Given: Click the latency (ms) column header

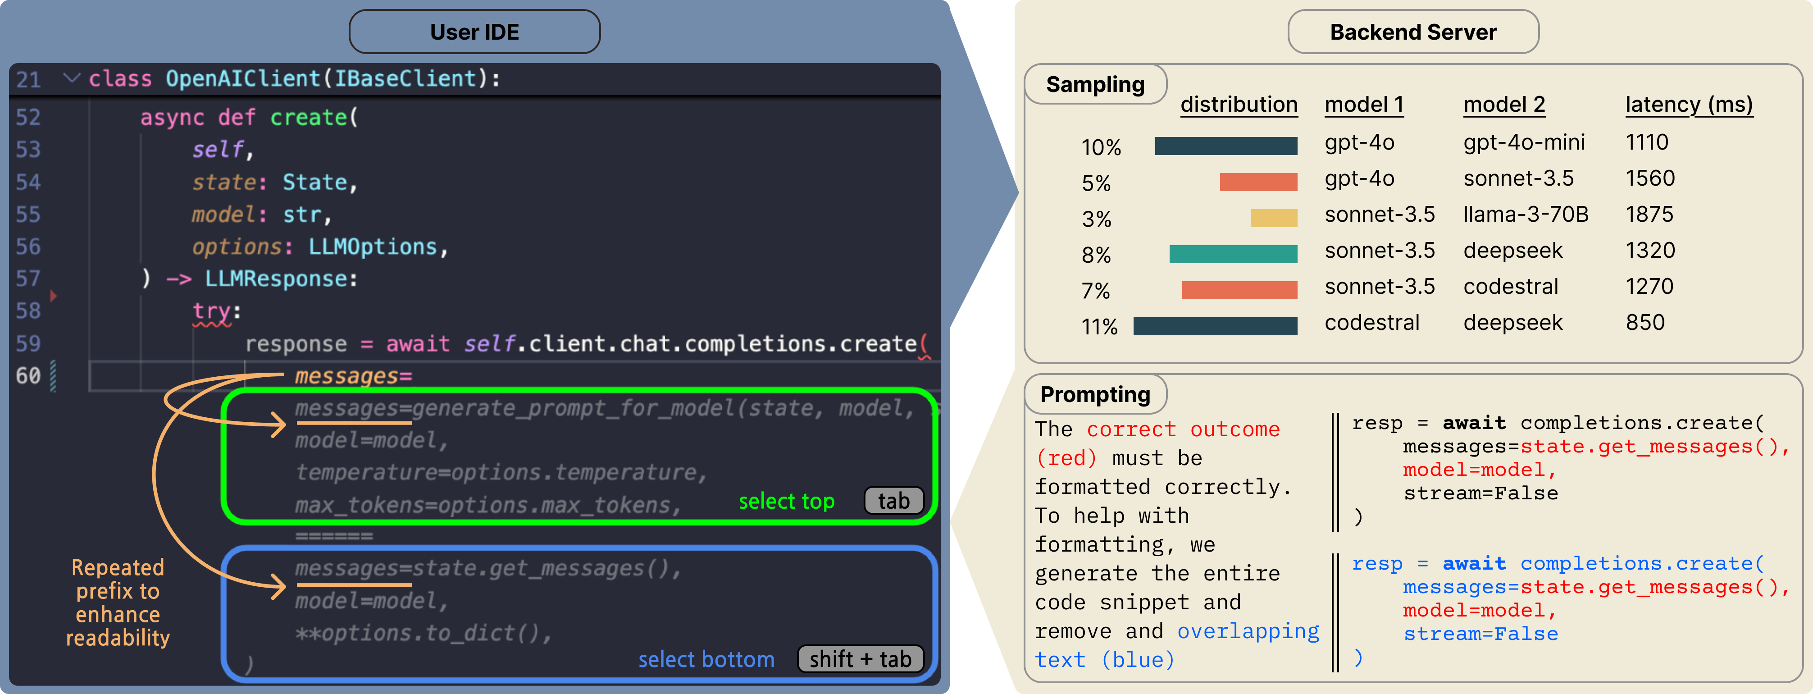Looking at the screenshot, I should (x=1689, y=105).
